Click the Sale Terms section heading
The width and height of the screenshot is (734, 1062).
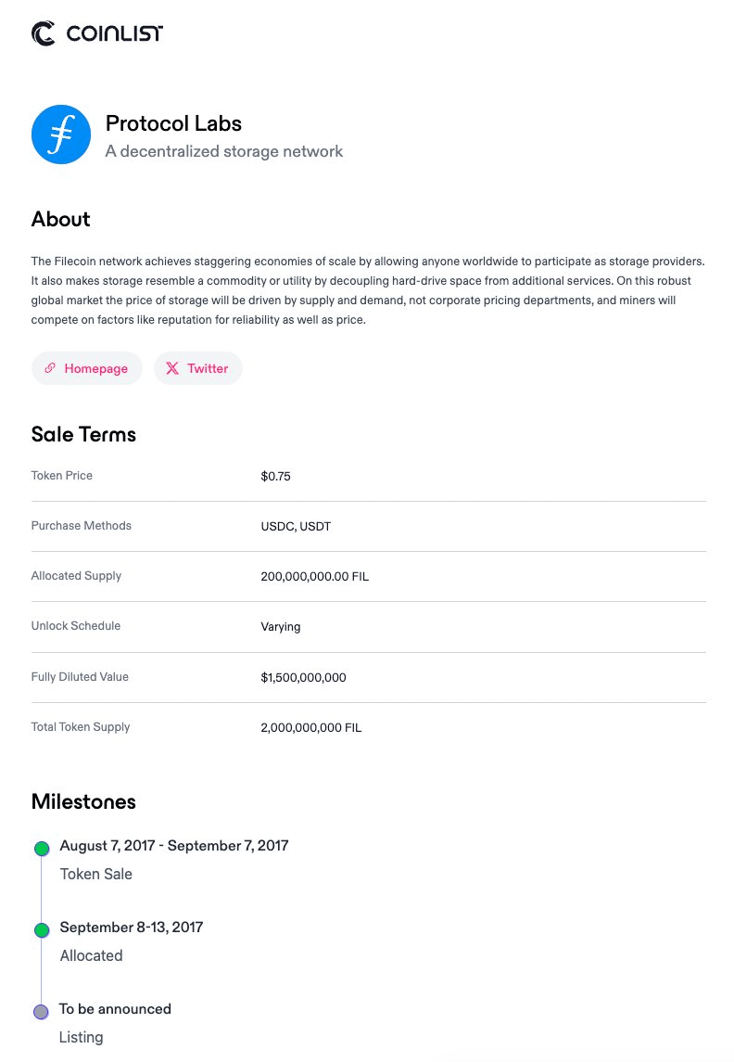[83, 435]
